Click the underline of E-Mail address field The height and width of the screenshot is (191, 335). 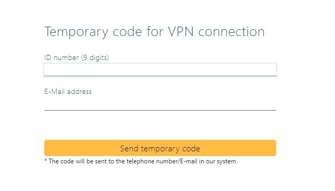tap(160, 110)
